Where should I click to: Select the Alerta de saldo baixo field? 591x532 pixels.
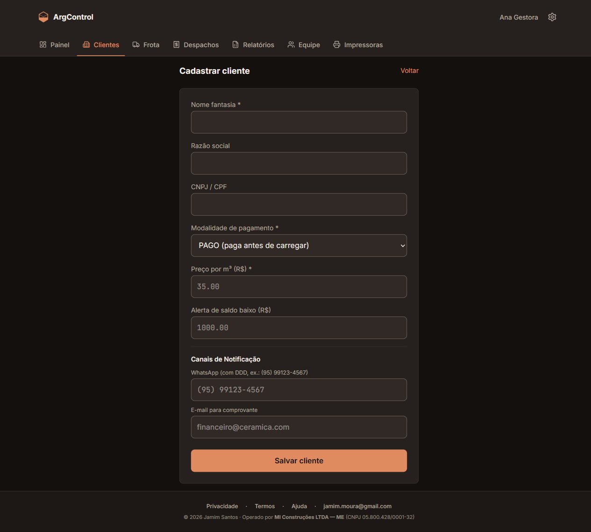click(299, 328)
